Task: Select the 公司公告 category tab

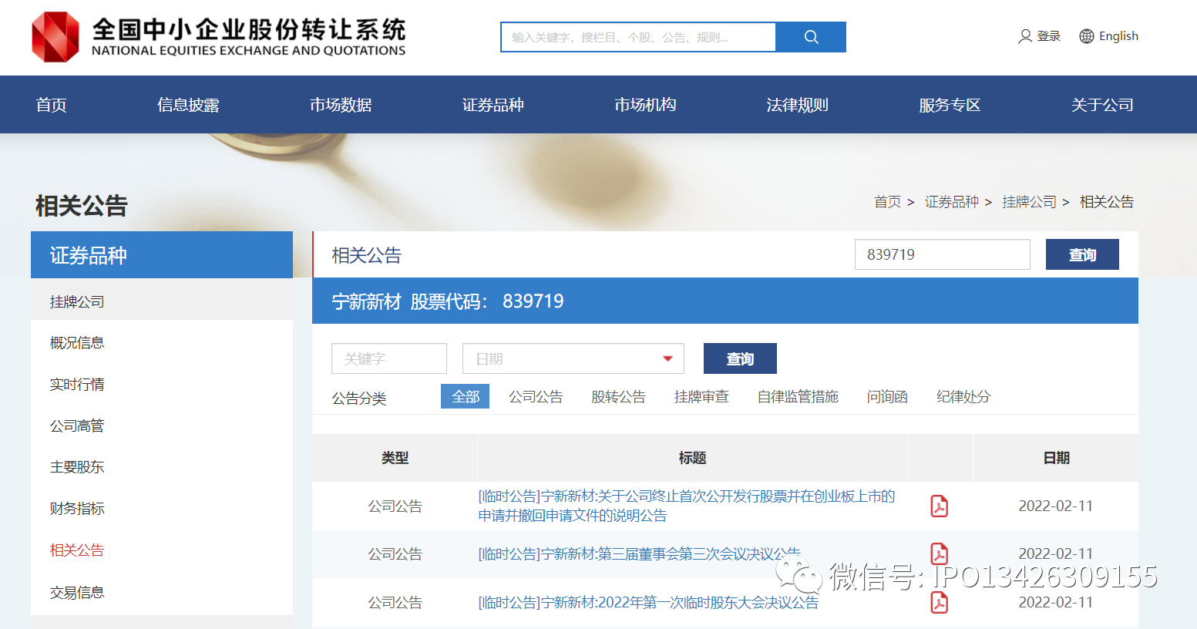Action: pos(536,396)
